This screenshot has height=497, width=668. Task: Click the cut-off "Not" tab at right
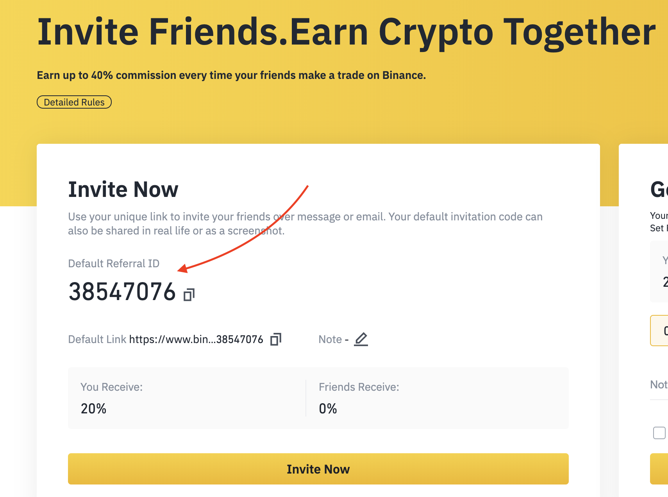pos(659,385)
